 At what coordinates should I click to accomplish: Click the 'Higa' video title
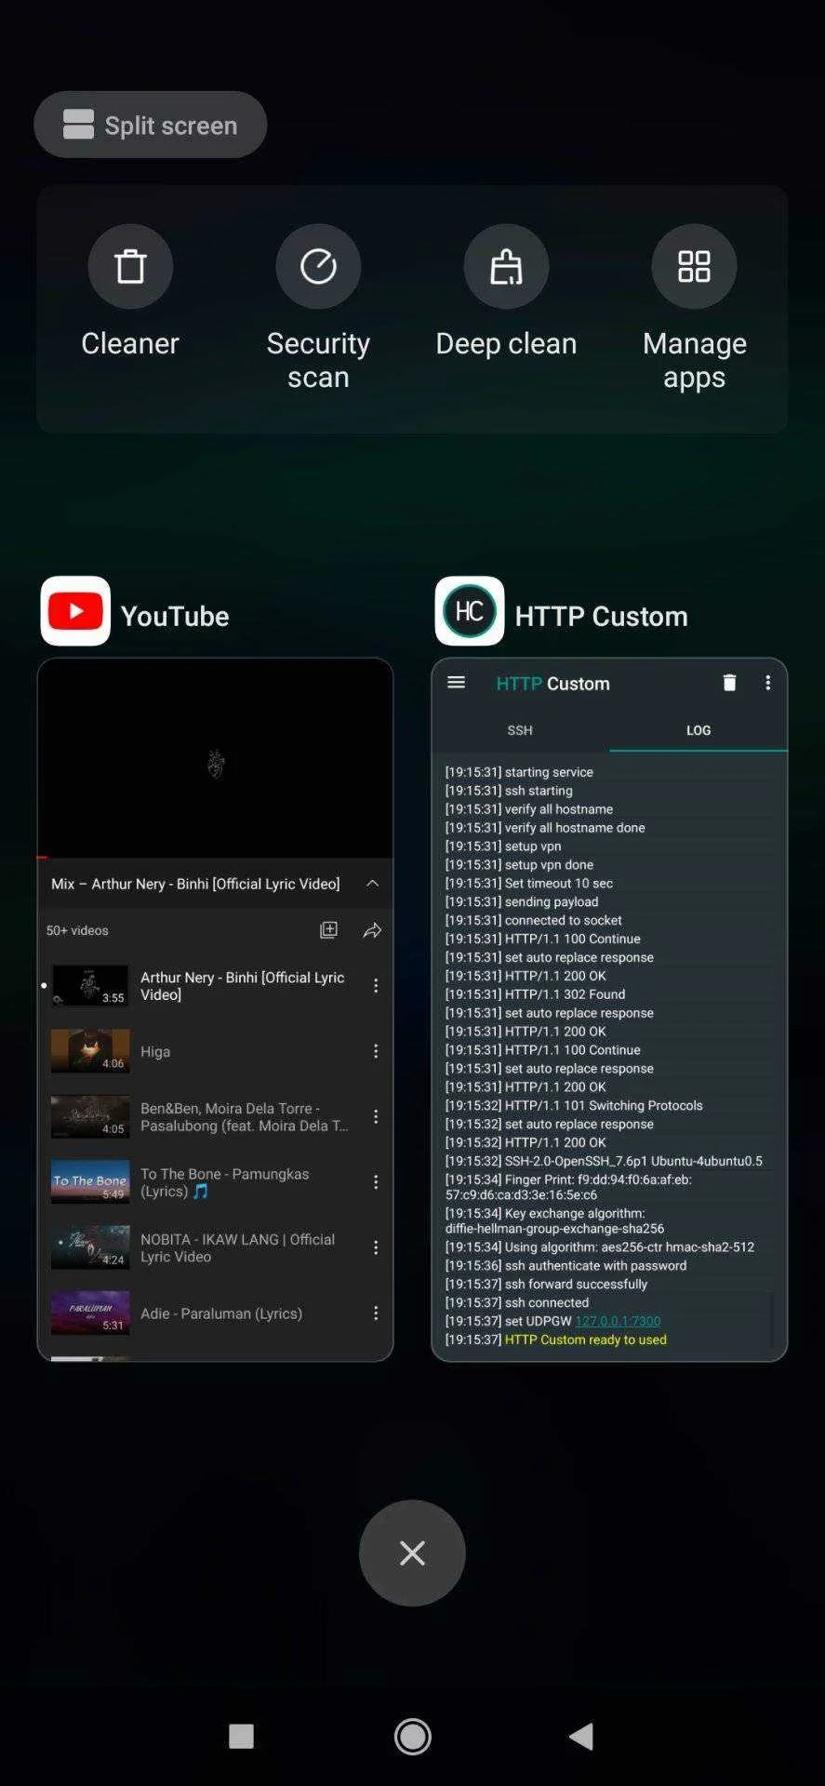[x=155, y=1052]
